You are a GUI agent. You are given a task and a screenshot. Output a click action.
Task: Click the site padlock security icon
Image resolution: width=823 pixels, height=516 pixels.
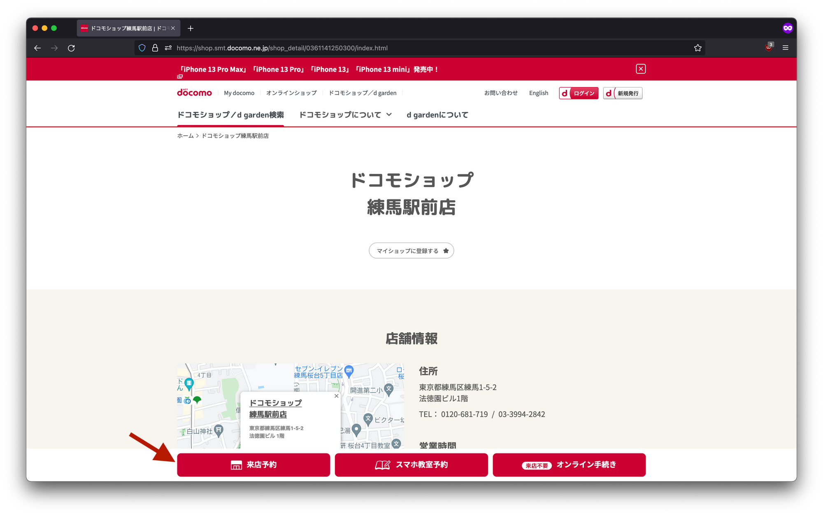pos(155,48)
